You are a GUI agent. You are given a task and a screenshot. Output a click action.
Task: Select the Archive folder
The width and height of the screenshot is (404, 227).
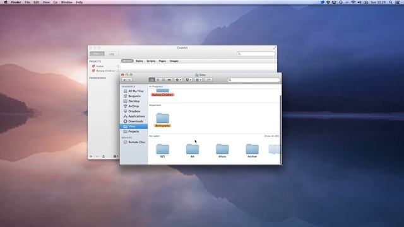coord(252,151)
